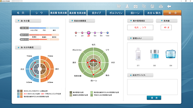Click the skin age value field

coord(166,27)
